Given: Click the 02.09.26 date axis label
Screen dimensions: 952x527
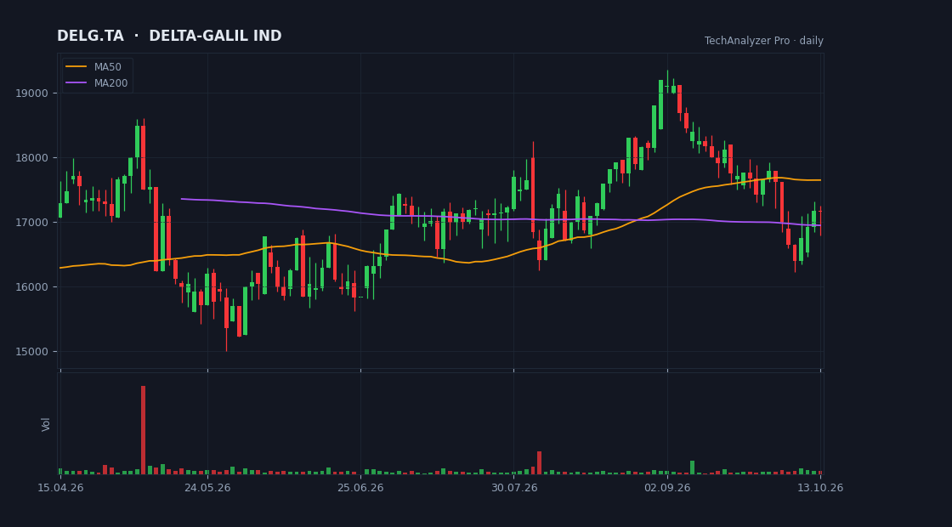Looking at the screenshot, I should pos(667,488).
